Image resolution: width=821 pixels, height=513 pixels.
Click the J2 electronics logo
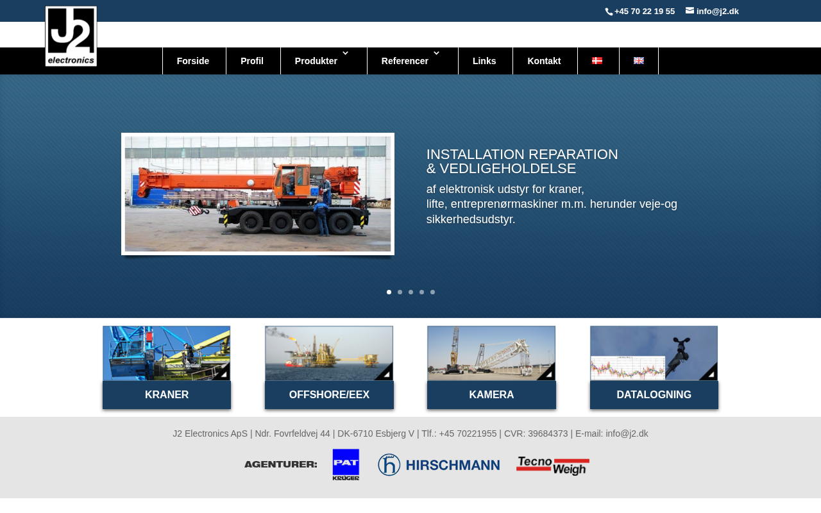pyautogui.click(x=71, y=37)
